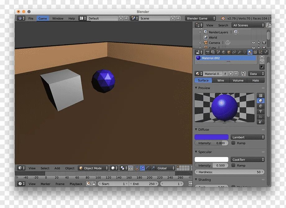Click the Blender logo icon in the header
Viewport: 286px width, 208px height.
click(x=223, y=18)
